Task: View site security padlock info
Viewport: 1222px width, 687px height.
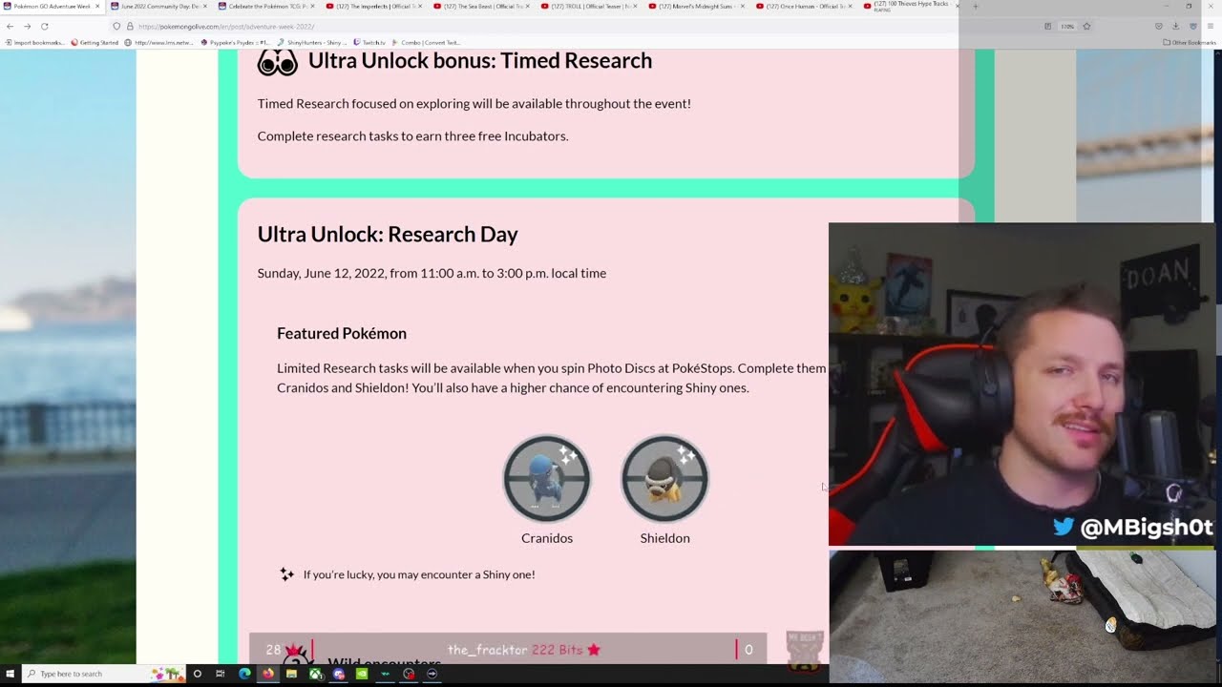Action: pos(130,26)
